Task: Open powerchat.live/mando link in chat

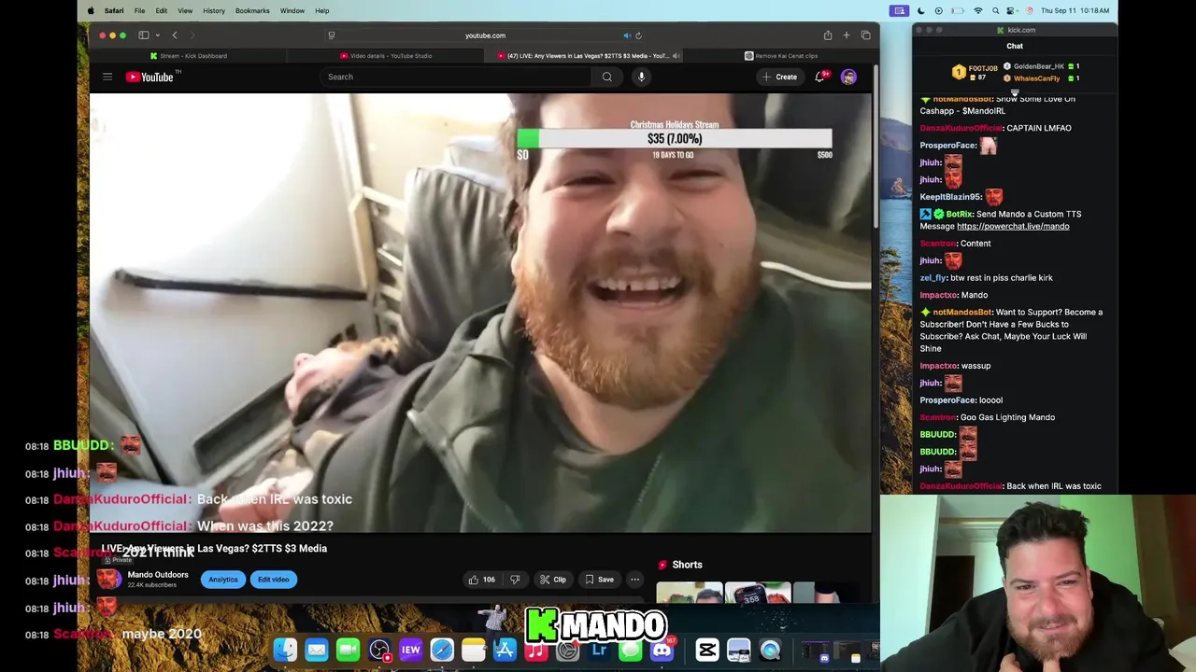Action: click(1013, 226)
